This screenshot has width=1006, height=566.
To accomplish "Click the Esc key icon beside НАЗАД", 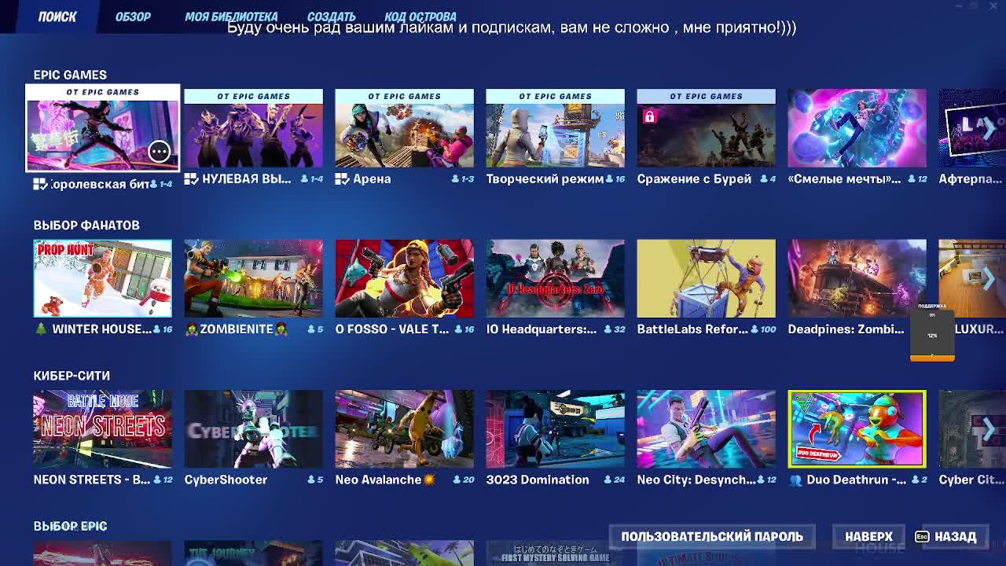I will coord(922,537).
